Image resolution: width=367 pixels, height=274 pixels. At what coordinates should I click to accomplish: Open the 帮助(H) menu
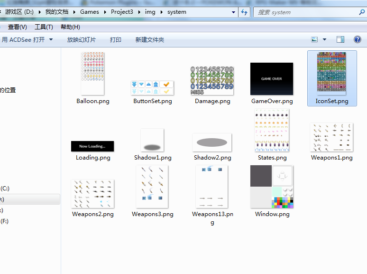click(x=70, y=27)
